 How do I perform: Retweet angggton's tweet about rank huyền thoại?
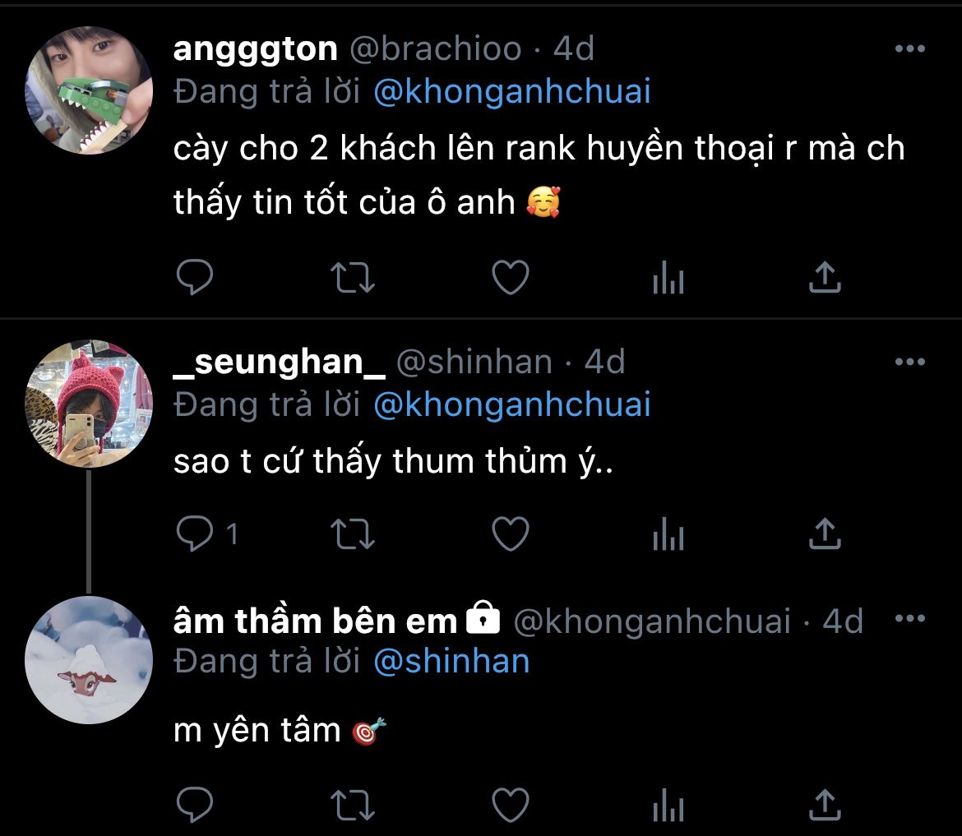coord(352,277)
